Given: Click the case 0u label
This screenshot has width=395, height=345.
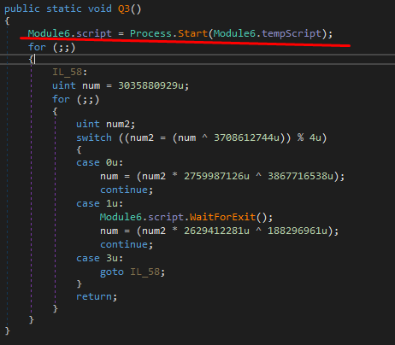Looking at the screenshot, I should coord(99,162).
